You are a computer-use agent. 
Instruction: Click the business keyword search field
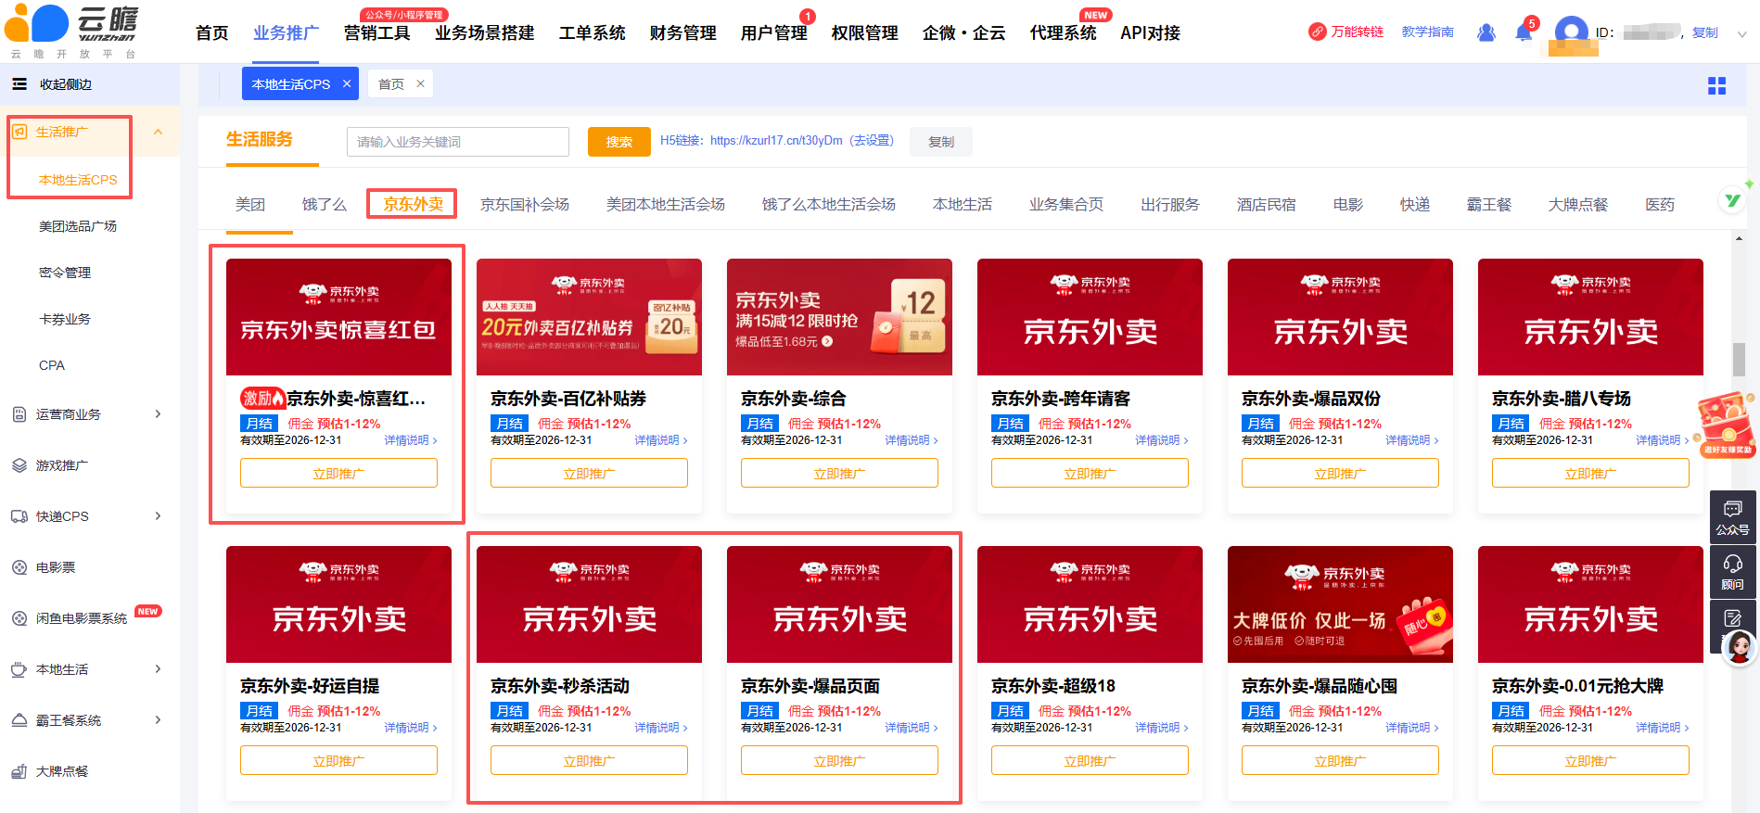(458, 142)
